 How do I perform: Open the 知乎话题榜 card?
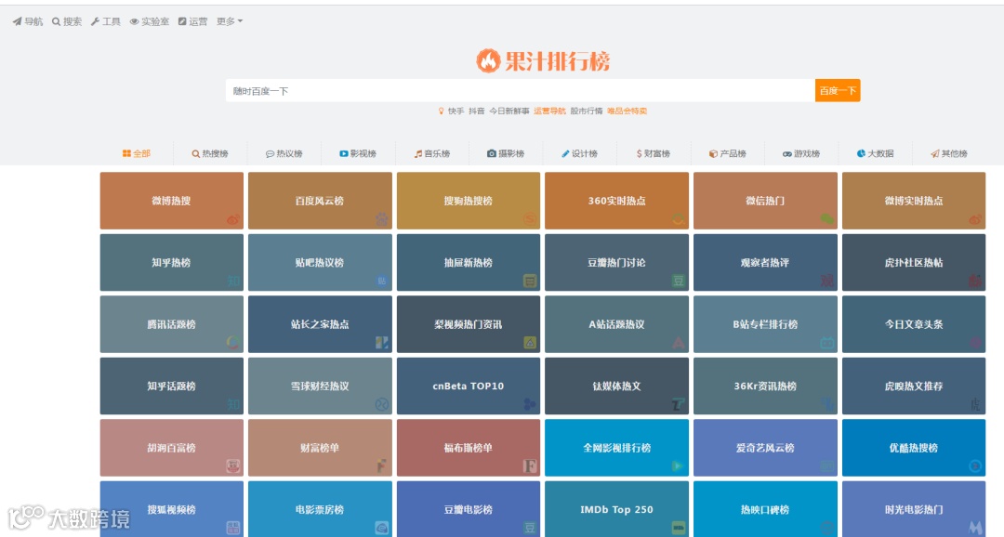pos(172,386)
